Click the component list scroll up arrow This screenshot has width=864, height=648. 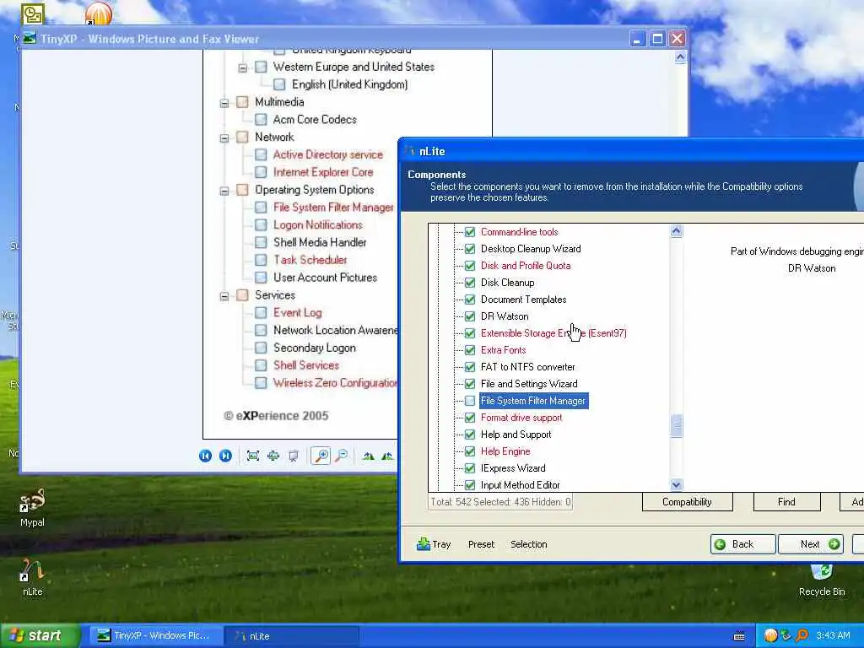click(x=676, y=231)
